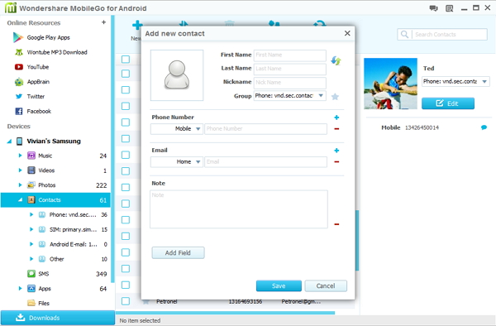Click the Phone Number input
The width and height of the screenshot is (496, 326).
coord(265,129)
